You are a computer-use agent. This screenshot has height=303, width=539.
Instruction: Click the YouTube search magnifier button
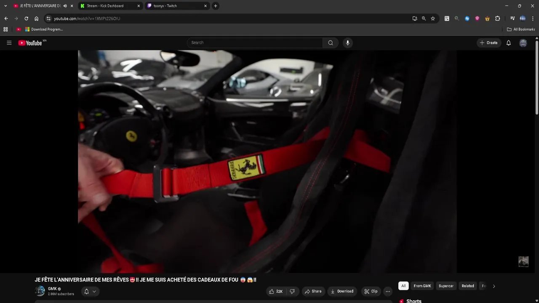point(331,43)
